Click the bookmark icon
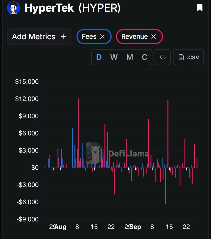This screenshot has height=239, width=211. (200, 8)
